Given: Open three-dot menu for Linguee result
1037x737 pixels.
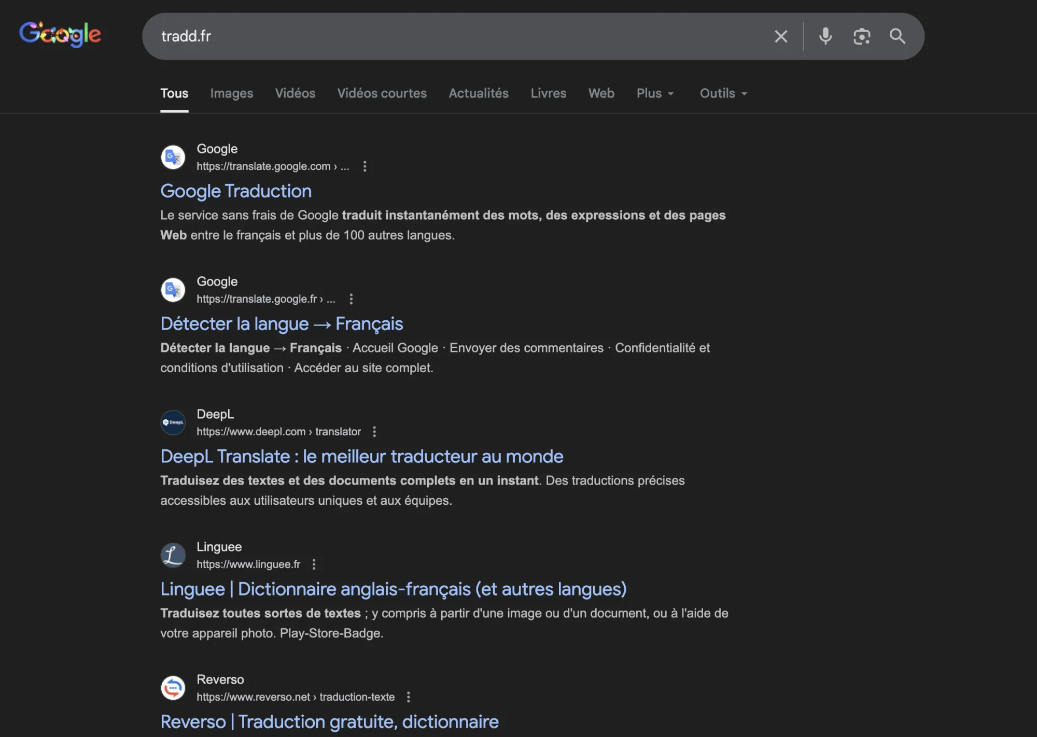Looking at the screenshot, I should pyautogui.click(x=314, y=564).
